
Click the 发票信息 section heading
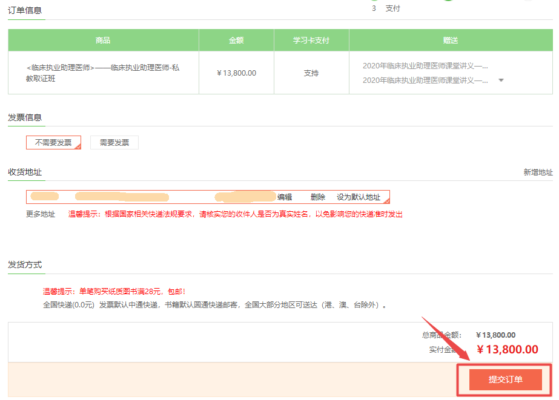(x=25, y=117)
